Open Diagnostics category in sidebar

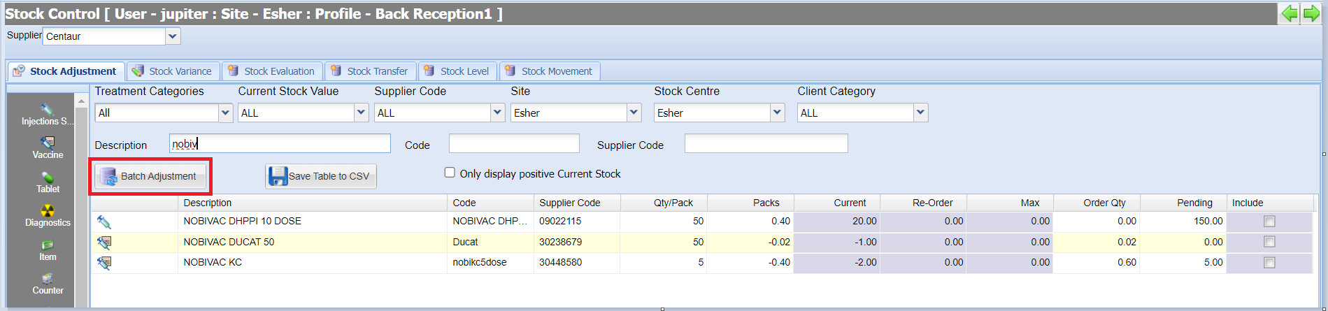pos(48,216)
